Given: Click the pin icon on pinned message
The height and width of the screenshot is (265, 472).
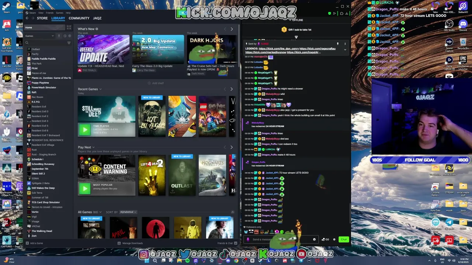Looking at the screenshot, I should pos(337,44).
